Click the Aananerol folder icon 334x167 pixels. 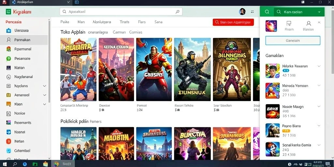tap(8, 95)
